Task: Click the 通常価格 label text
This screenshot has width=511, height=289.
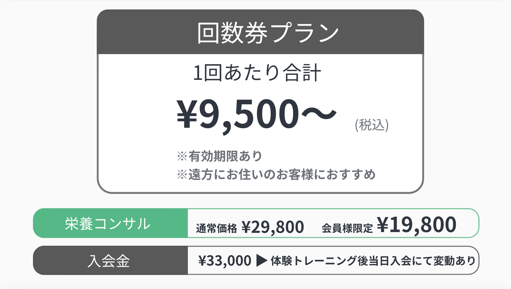Action: 216,228
